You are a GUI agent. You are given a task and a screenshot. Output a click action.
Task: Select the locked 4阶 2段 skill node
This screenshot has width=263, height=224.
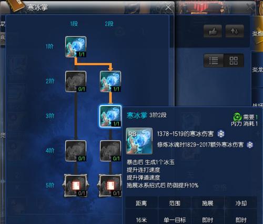[110, 151]
